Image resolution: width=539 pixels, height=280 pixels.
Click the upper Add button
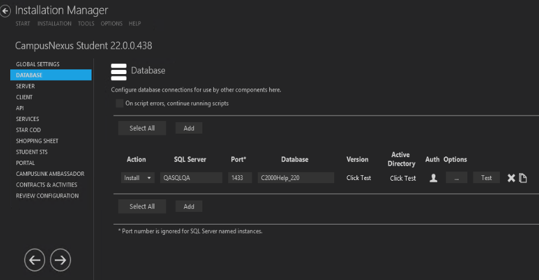click(188, 128)
